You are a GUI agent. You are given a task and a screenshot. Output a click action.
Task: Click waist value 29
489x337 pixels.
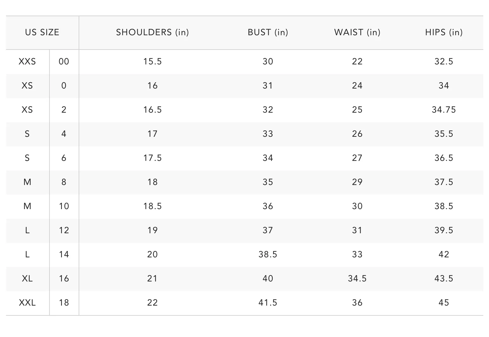[357, 182]
